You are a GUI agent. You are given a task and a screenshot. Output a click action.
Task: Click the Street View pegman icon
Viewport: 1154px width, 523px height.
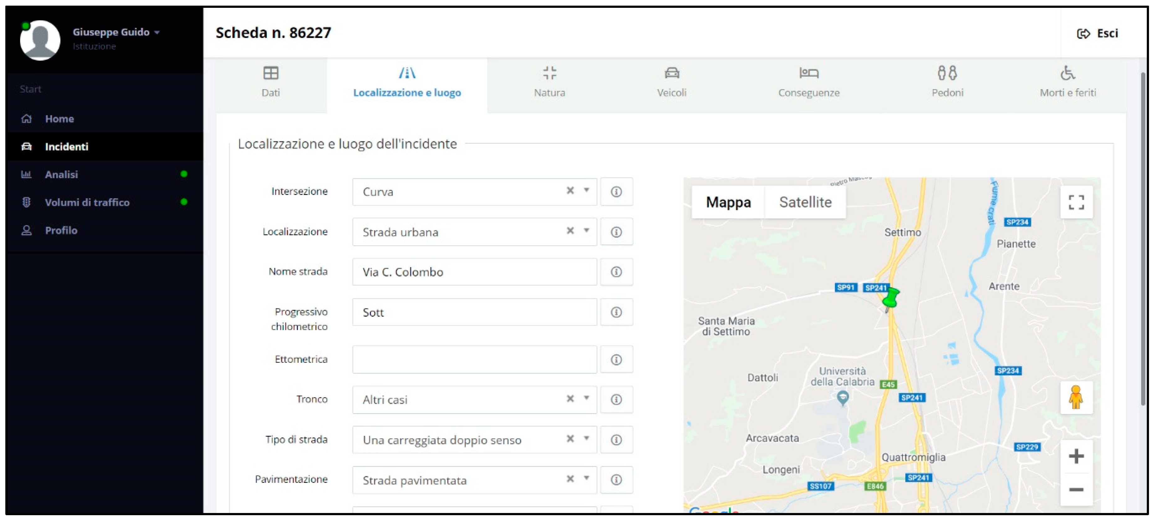point(1076,397)
